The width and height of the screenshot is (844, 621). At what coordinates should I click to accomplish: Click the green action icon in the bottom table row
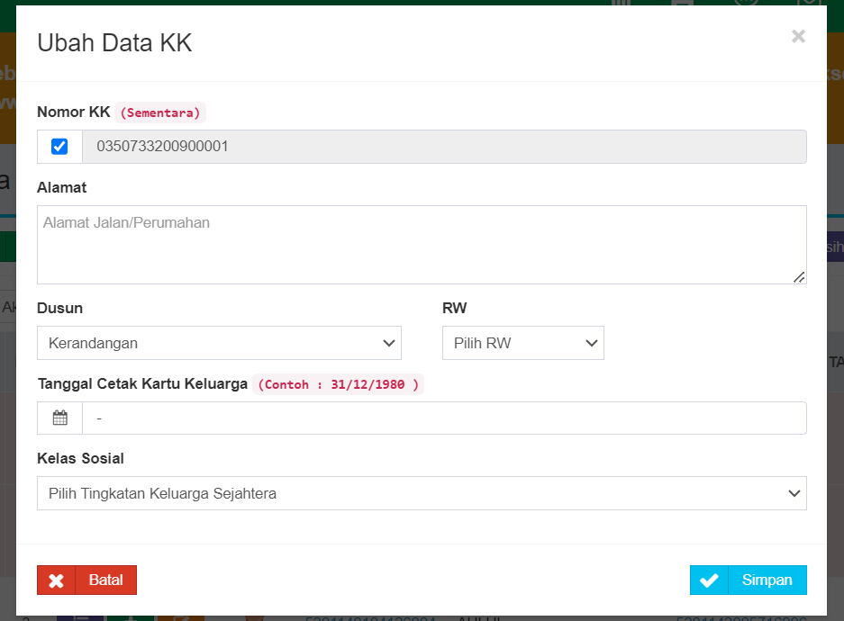129,617
